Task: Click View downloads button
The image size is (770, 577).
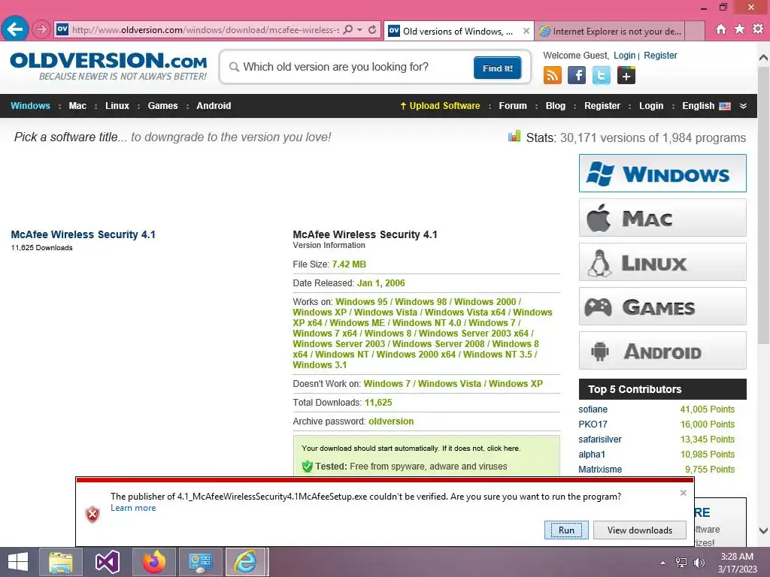Action: (639, 530)
